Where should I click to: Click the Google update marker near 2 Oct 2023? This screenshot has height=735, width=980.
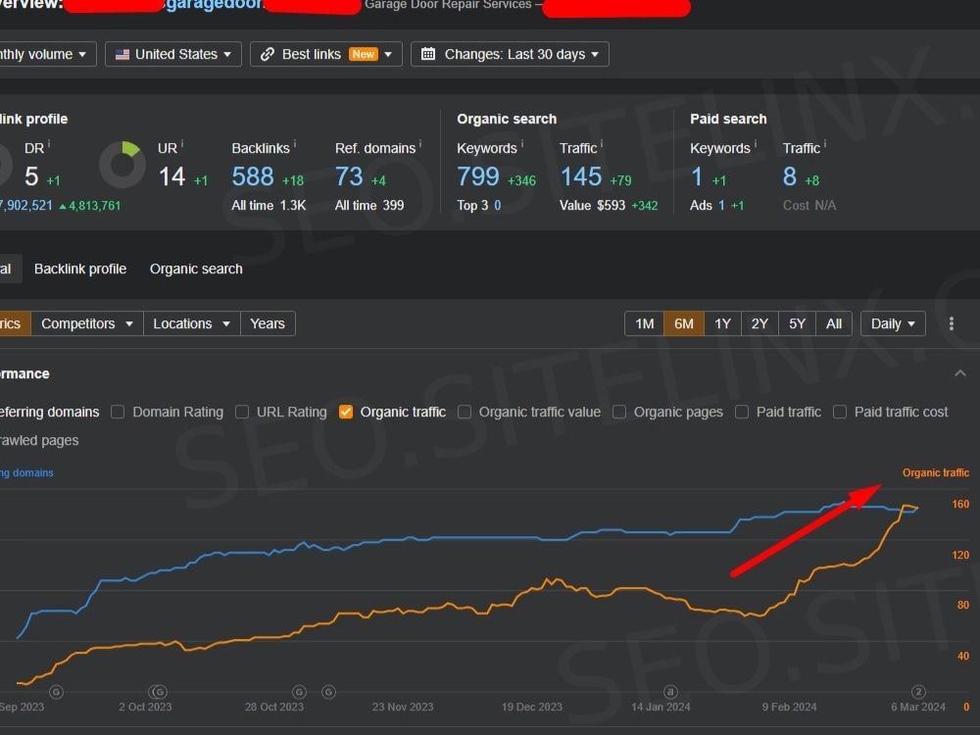158,692
